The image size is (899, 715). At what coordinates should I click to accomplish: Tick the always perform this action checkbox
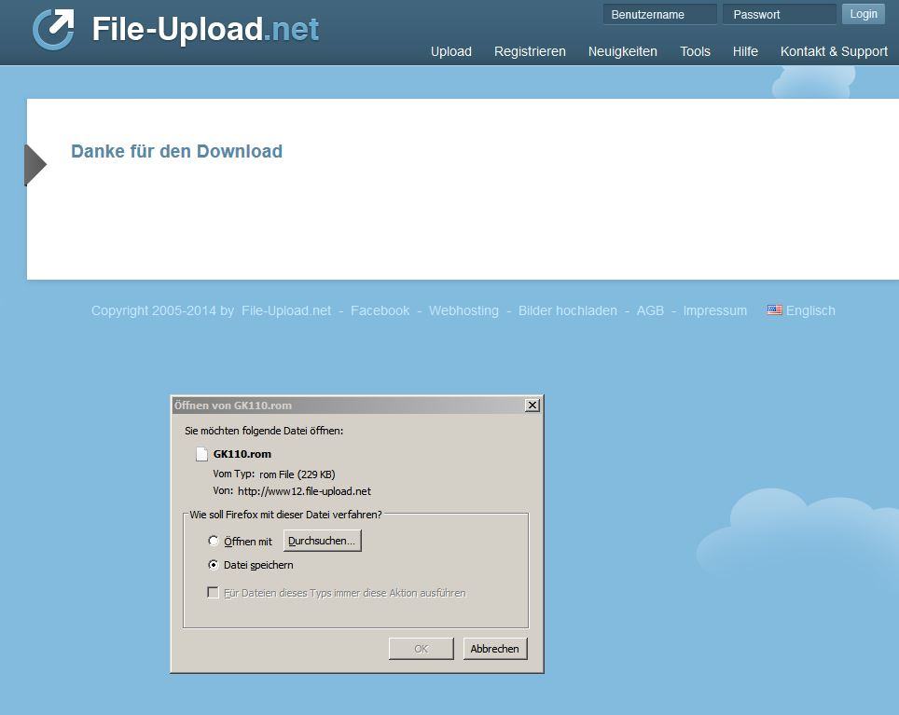click(x=213, y=592)
